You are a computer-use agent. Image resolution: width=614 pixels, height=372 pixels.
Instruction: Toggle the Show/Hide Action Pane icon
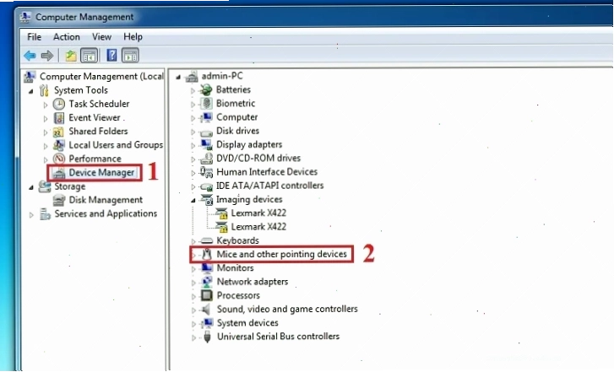point(130,56)
